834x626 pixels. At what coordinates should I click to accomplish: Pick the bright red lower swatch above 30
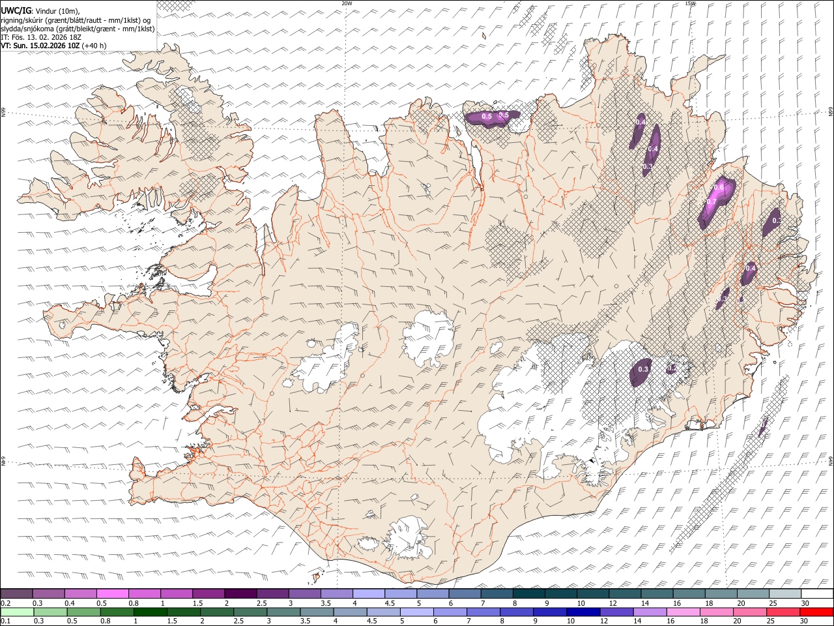[816, 612]
